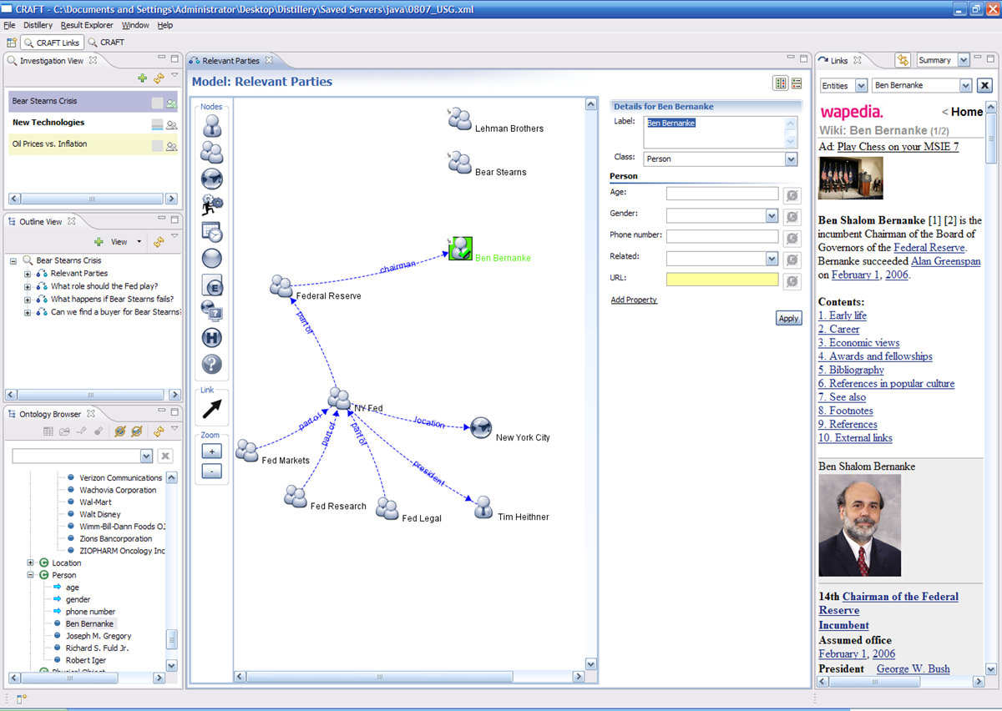Open the Class dropdown showing Person
The image size is (1002, 711).
tap(791, 159)
